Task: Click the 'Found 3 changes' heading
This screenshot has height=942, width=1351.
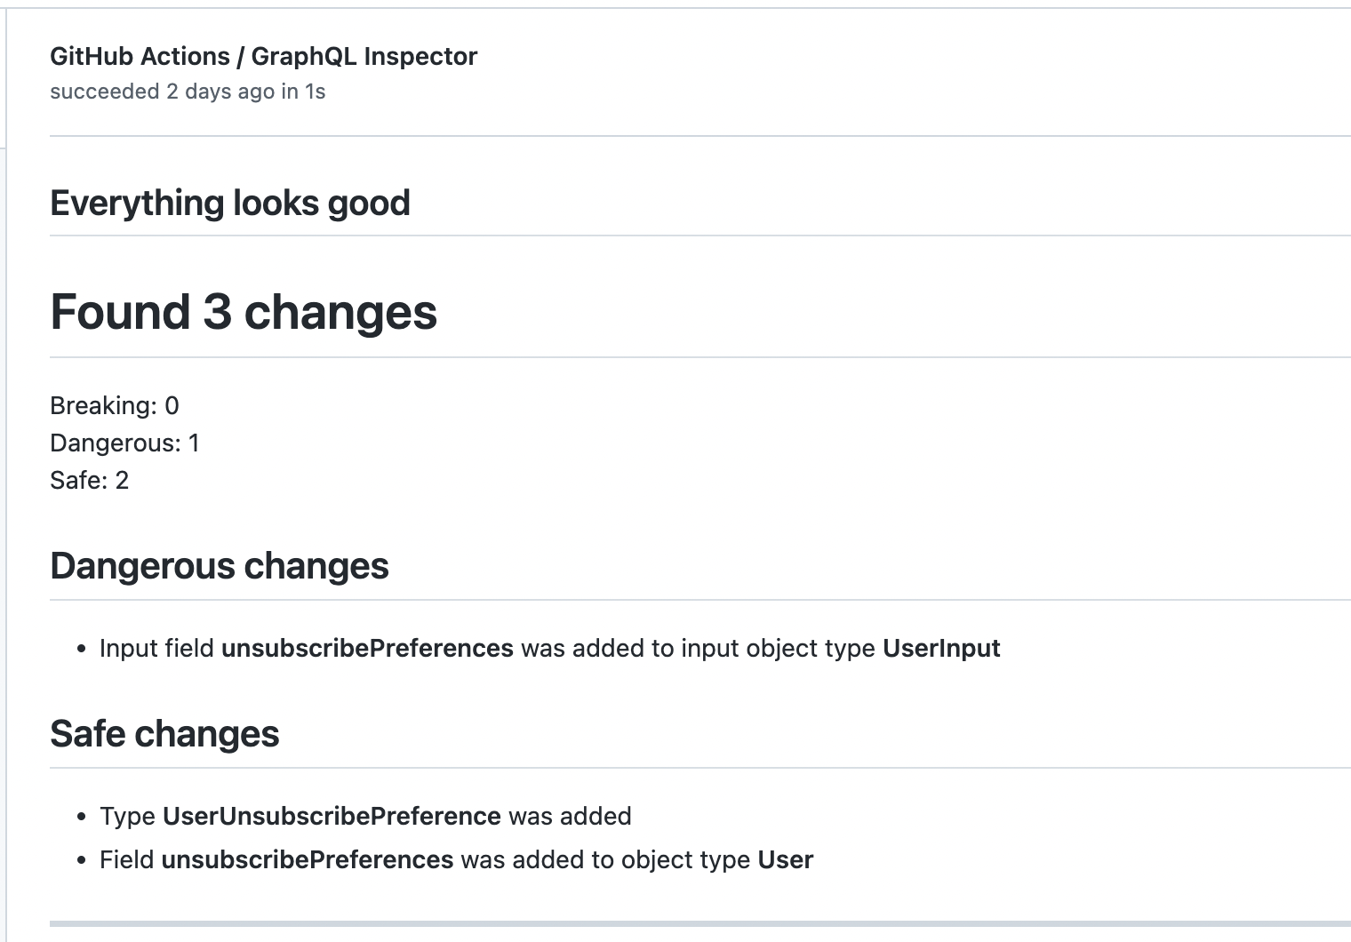Action: [x=243, y=312]
